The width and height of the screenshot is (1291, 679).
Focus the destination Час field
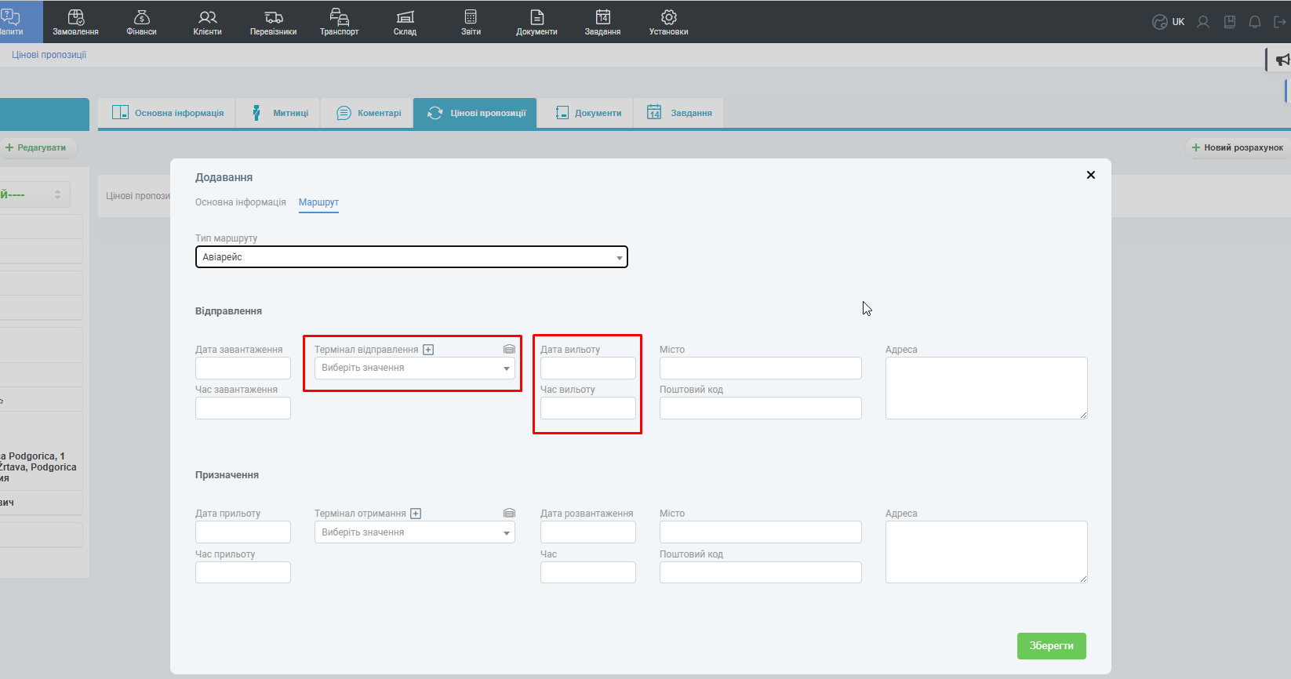pyautogui.click(x=588, y=572)
